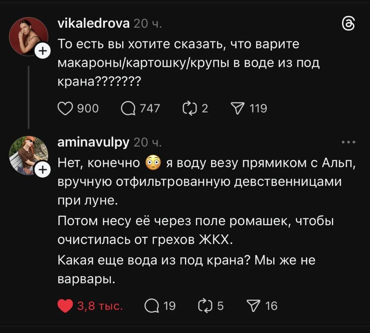
Task: Repost vikaledrova's comment using the repost icon
Action: 190,108
